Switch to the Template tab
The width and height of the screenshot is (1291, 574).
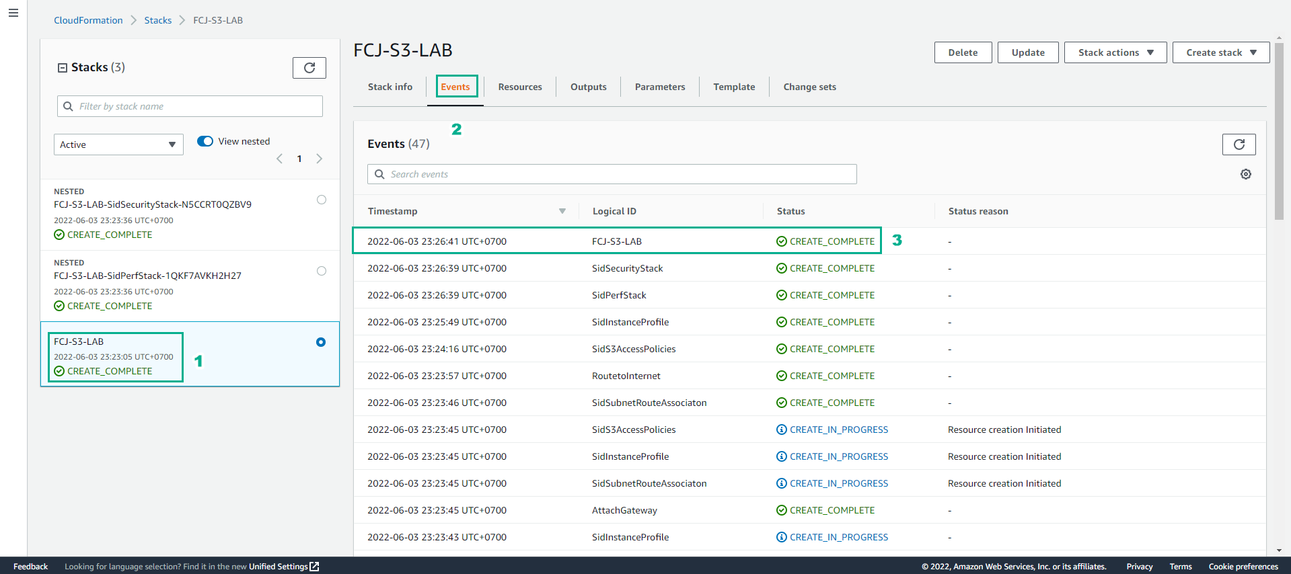pos(734,87)
